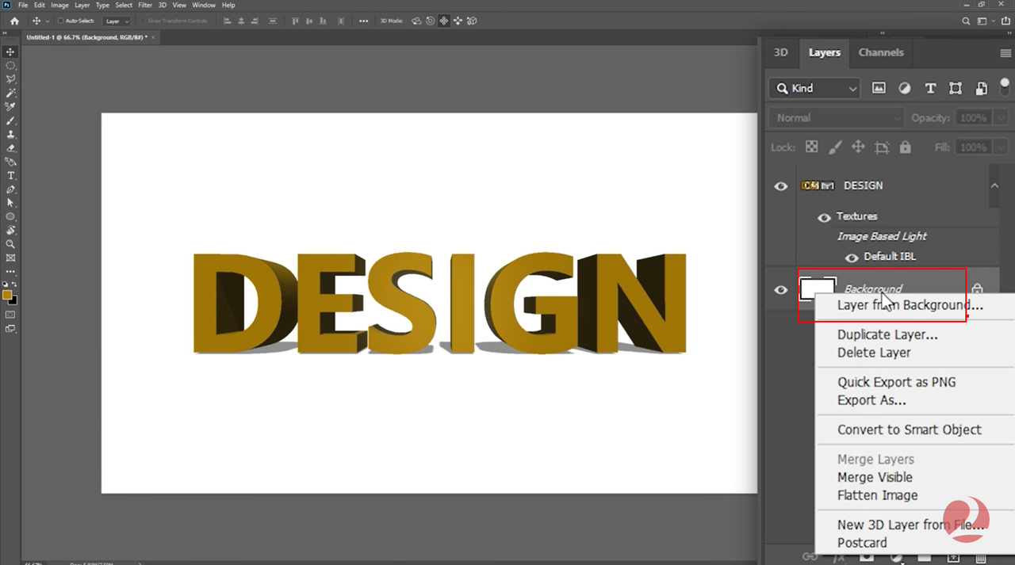The width and height of the screenshot is (1015, 565).
Task: Choose Convert to Smart Object
Action: pyautogui.click(x=910, y=429)
